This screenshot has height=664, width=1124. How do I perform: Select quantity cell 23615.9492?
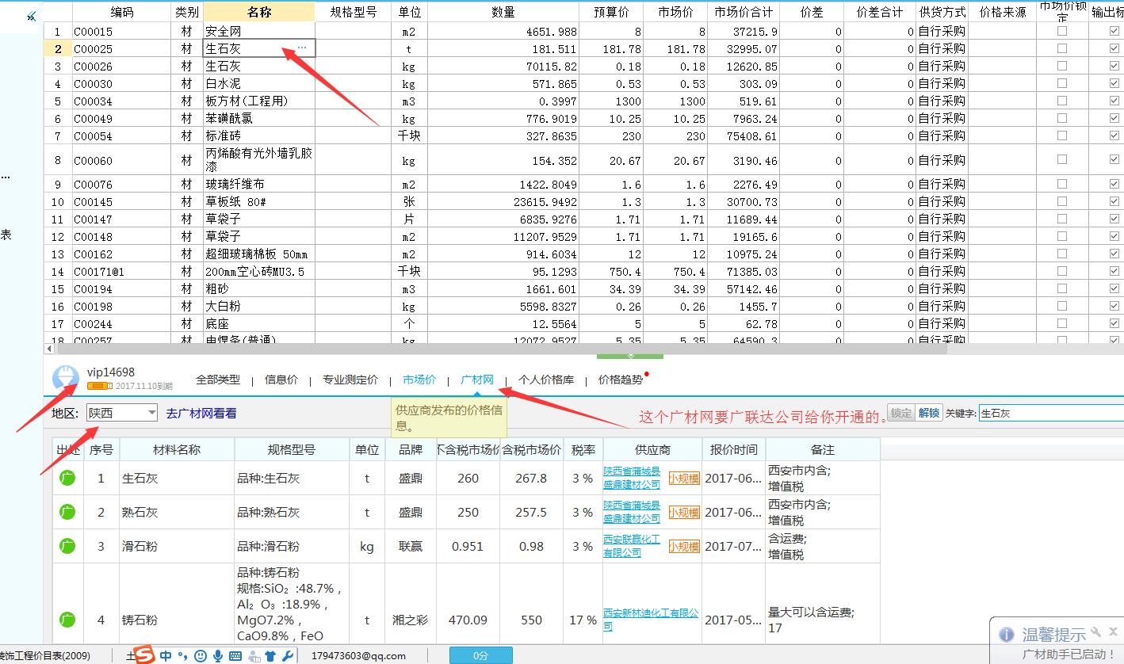(x=504, y=201)
